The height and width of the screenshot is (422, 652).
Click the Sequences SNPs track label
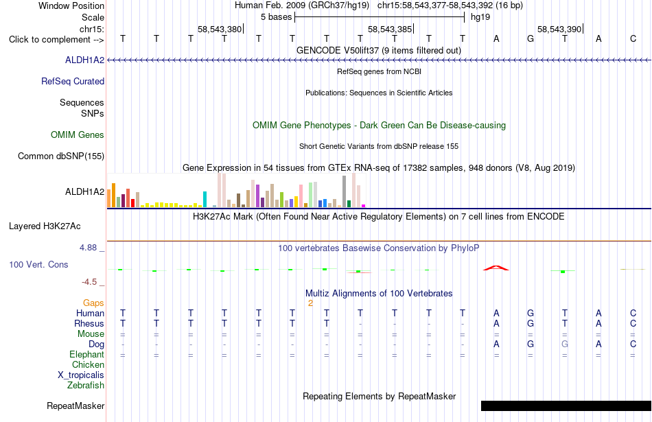click(82, 108)
